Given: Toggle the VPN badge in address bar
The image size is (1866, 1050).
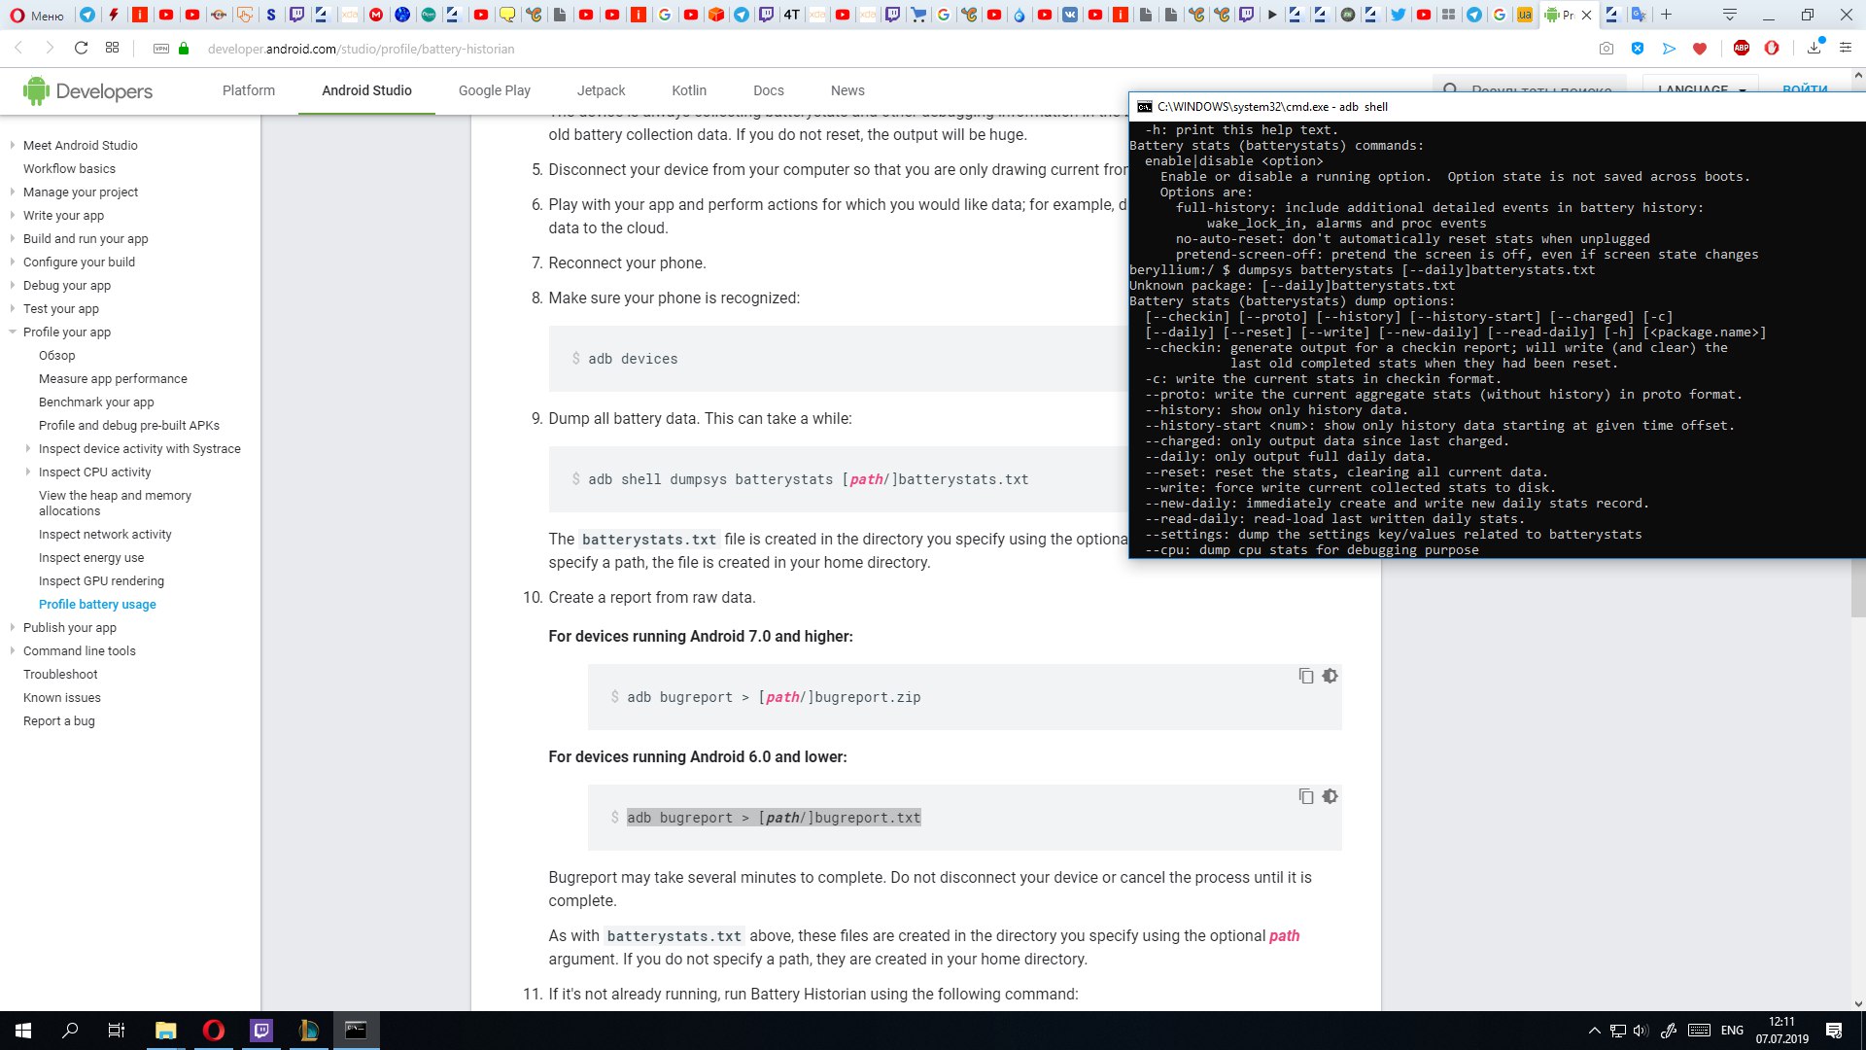Looking at the screenshot, I should [x=161, y=49].
